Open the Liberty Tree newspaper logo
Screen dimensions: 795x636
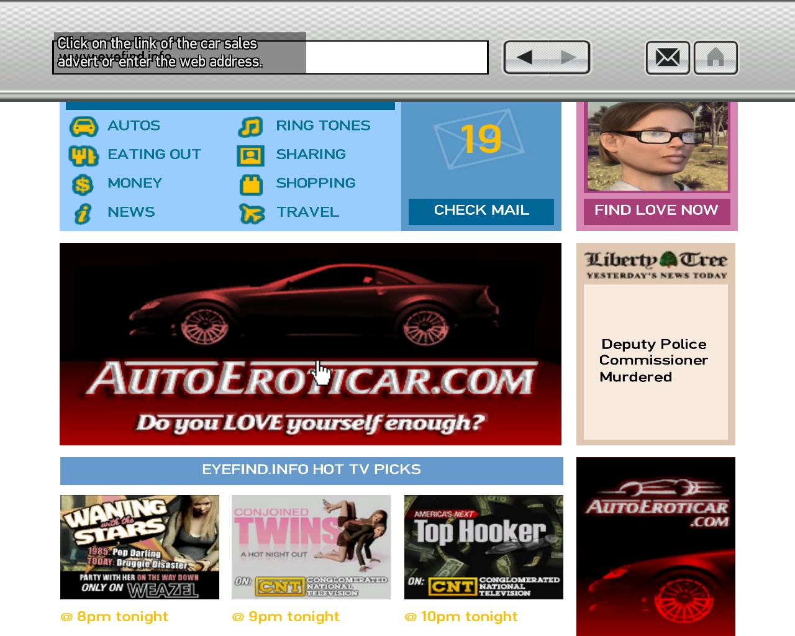[x=656, y=265]
